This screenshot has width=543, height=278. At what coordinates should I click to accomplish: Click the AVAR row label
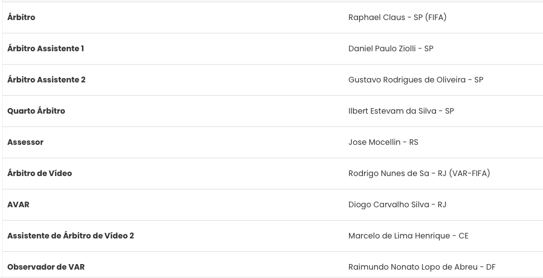coord(18,204)
